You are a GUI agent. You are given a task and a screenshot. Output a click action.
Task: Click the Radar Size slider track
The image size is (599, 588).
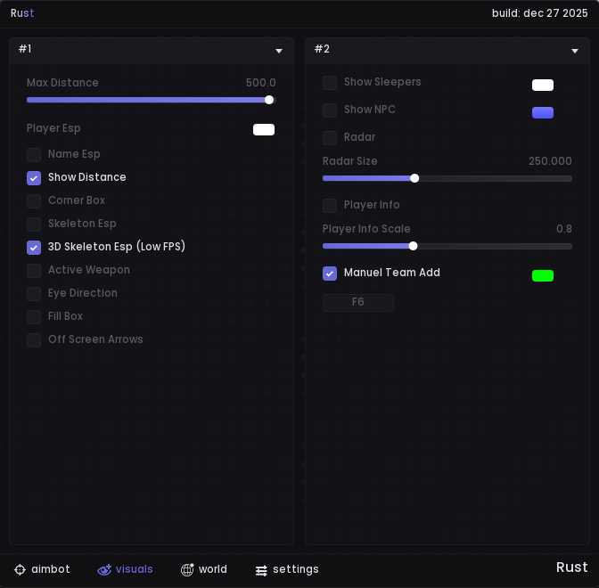(447, 178)
